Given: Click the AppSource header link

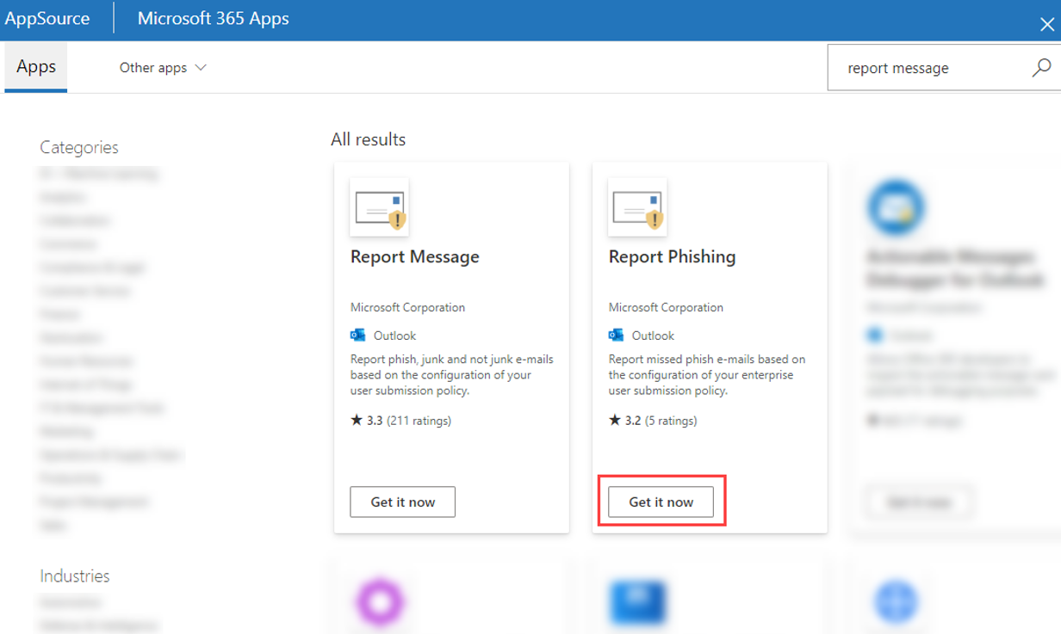Looking at the screenshot, I should point(47,18).
